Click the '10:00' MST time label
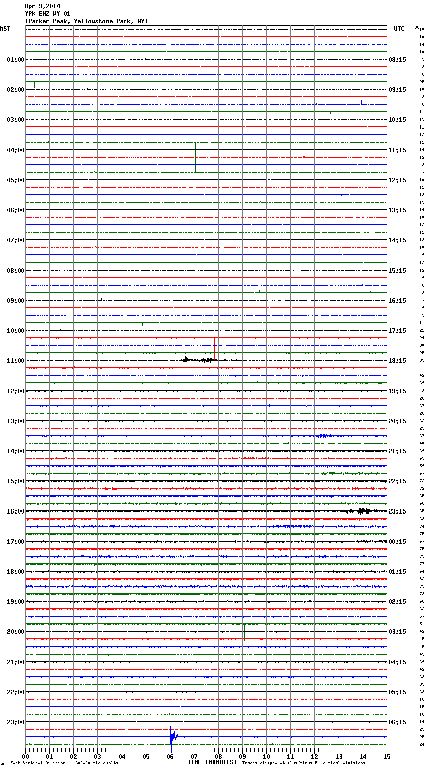 pos(16,331)
